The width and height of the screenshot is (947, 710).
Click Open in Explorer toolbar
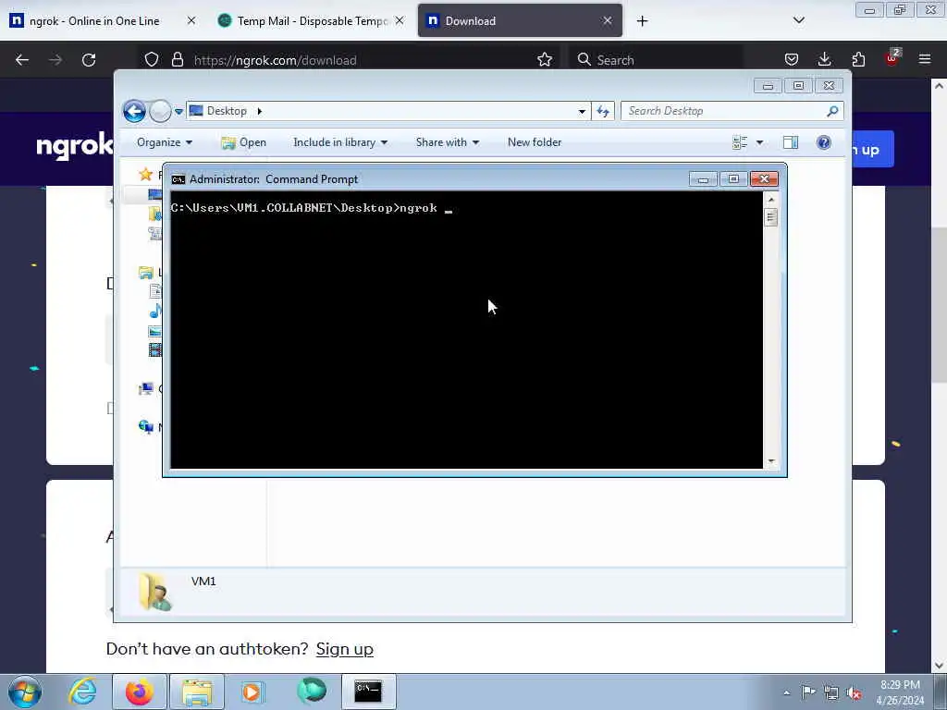coord(244,142)
